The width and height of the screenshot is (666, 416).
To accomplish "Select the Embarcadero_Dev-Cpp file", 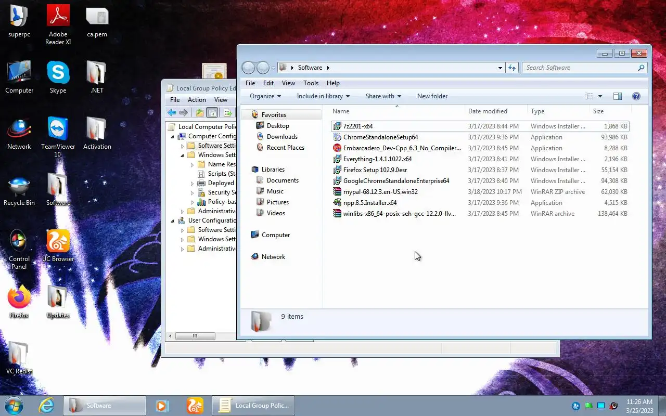I will coord(480,148).
